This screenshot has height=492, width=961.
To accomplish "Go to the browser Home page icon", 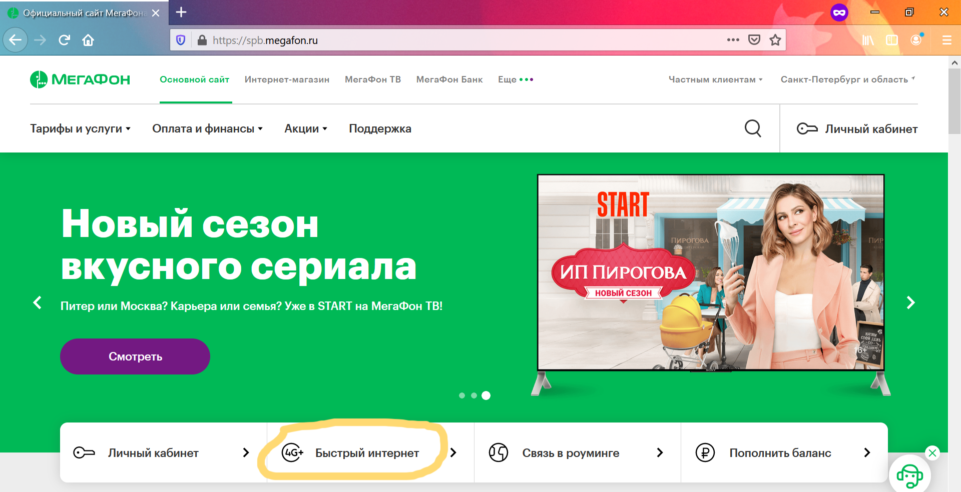I will pyautogui.click(x=88, y=40).
